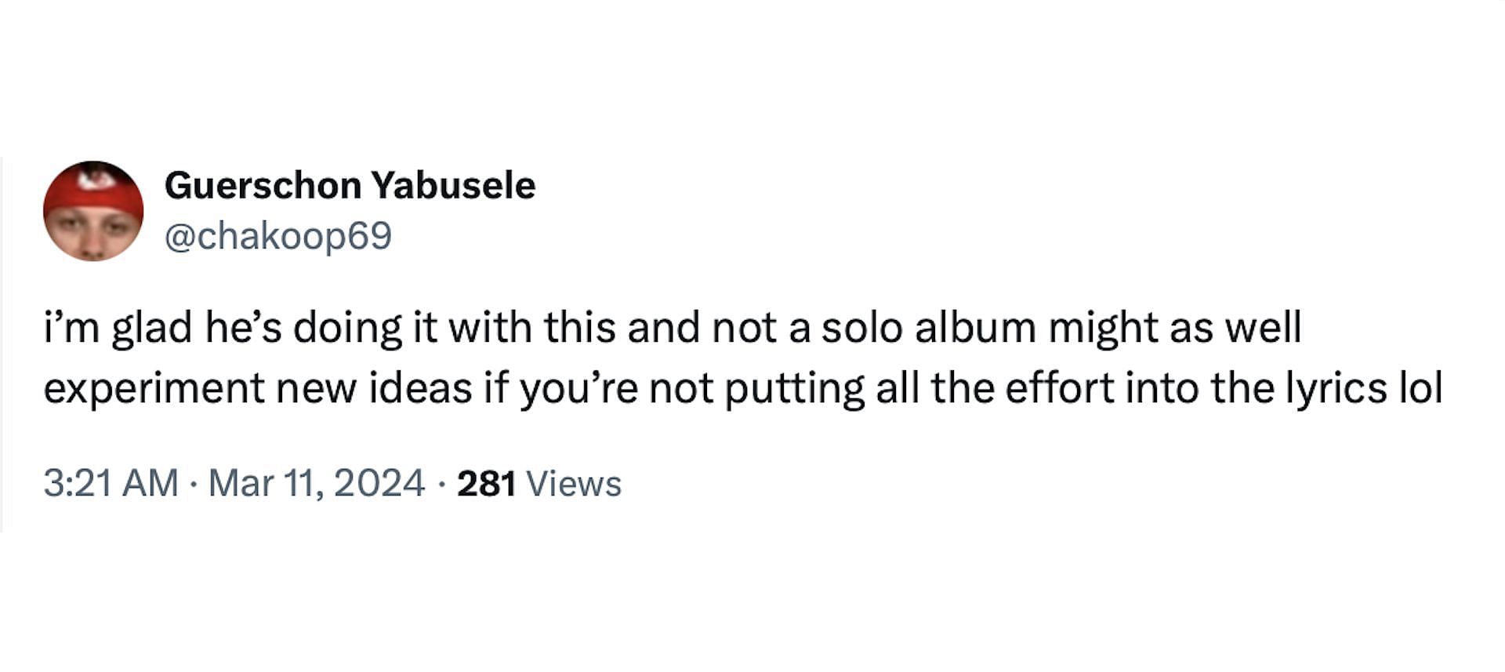The image size is (1505, 672).
Task: Open the 281 Views counter
Action: (539, 483)
